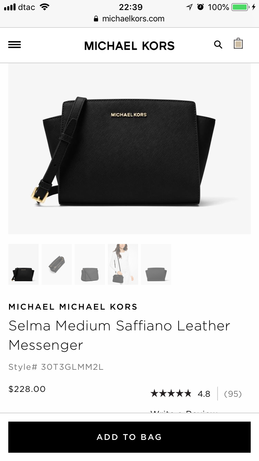The image size is (259, 461).
Task: Tap the alarm clock status icon
Action: pos(200,7)
